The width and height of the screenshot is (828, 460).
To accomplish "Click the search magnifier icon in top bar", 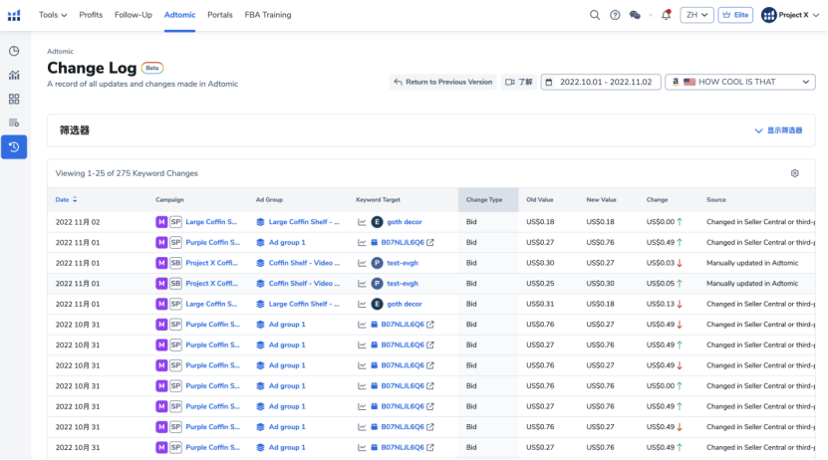I will 595,15.
